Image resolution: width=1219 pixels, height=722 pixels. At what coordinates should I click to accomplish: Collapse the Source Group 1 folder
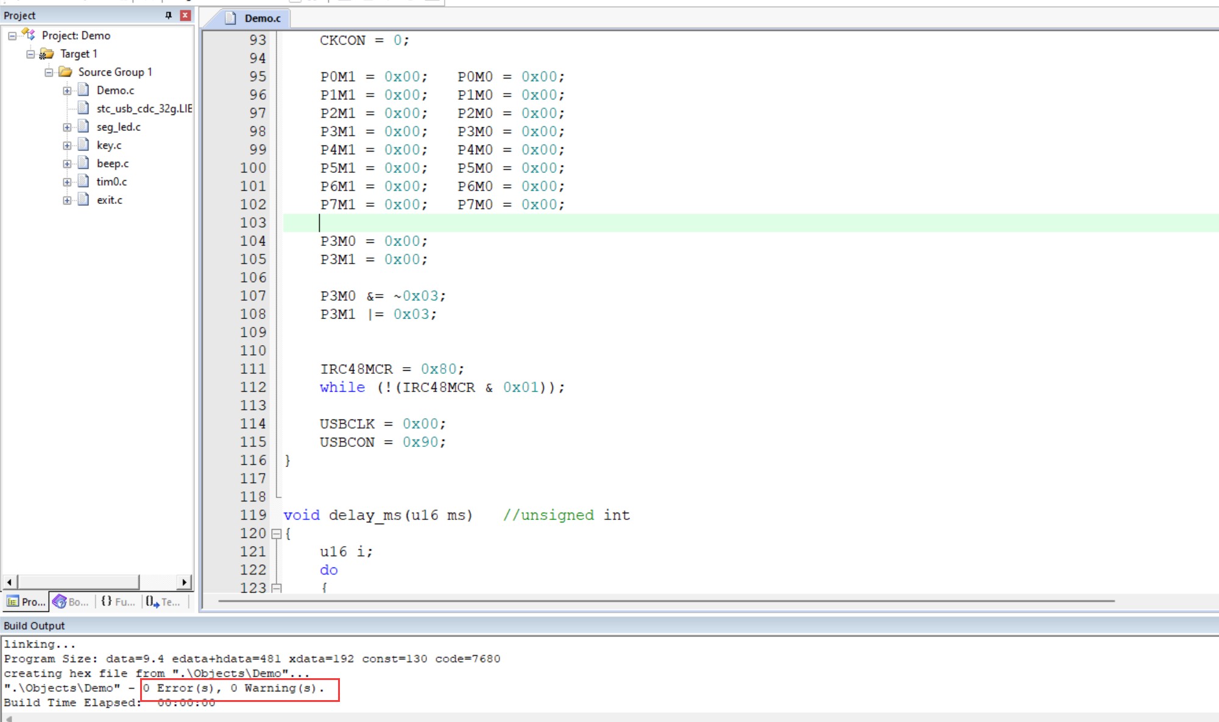[x=49, y=72]
